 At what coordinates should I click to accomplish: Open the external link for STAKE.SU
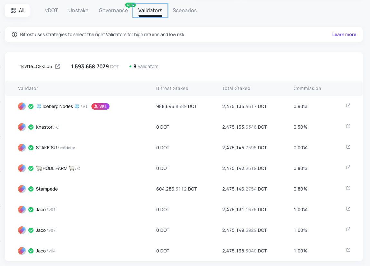[348, 147]
